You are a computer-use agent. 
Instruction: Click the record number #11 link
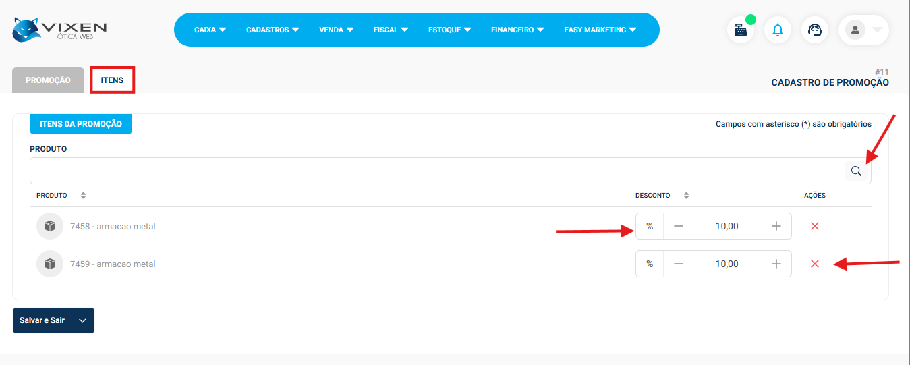882,72
